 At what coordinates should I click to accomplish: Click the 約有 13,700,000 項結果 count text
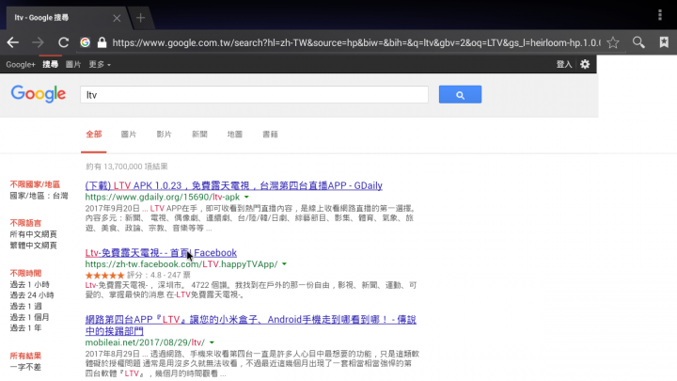[x=127, y=167]
